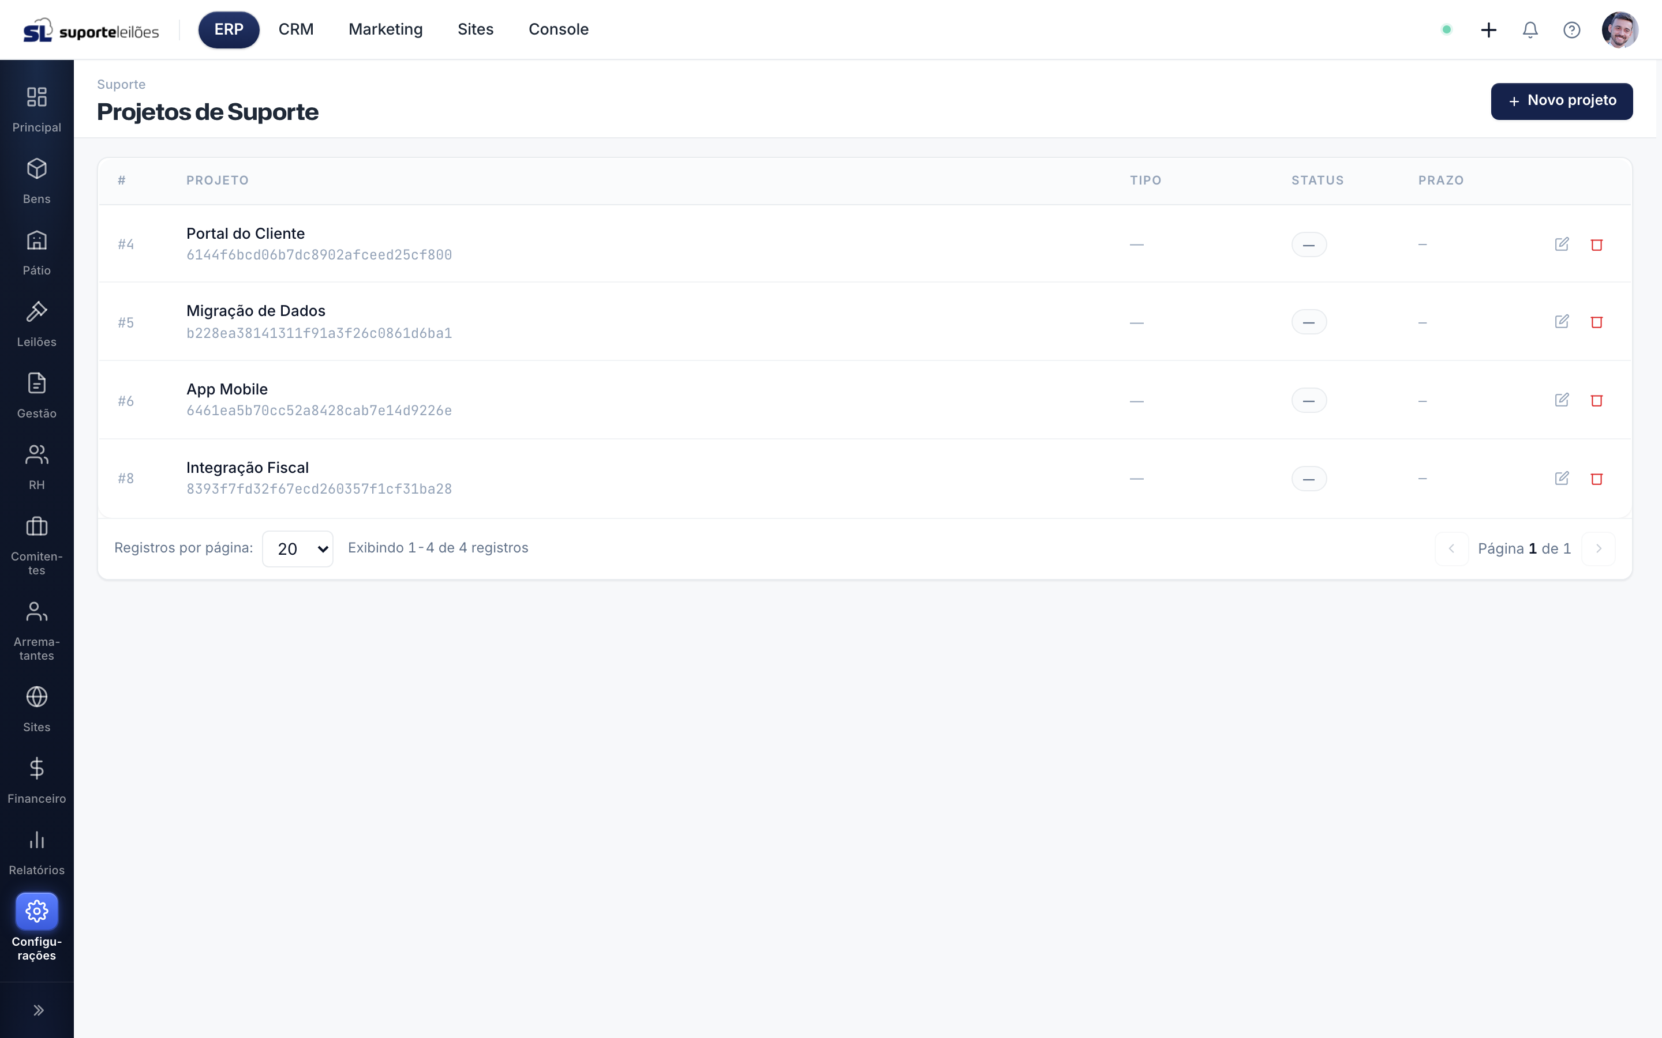
Task: Click the green online status dot
Action: click(x=1446, y=29)
